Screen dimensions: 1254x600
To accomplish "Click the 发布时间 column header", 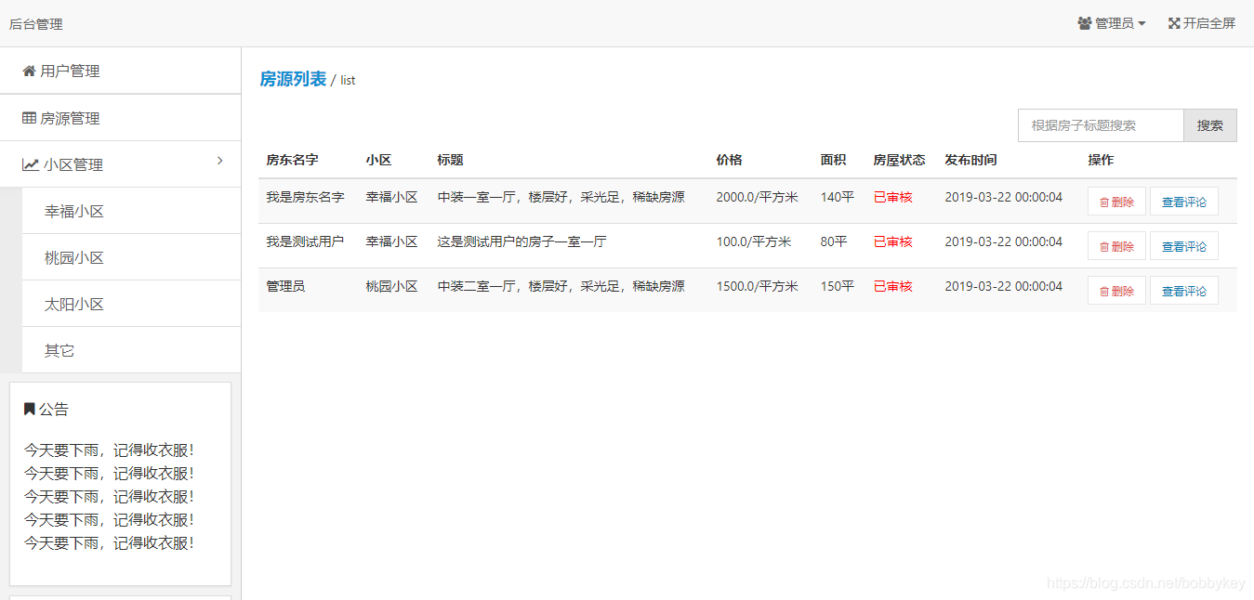I will click(970, 160).
